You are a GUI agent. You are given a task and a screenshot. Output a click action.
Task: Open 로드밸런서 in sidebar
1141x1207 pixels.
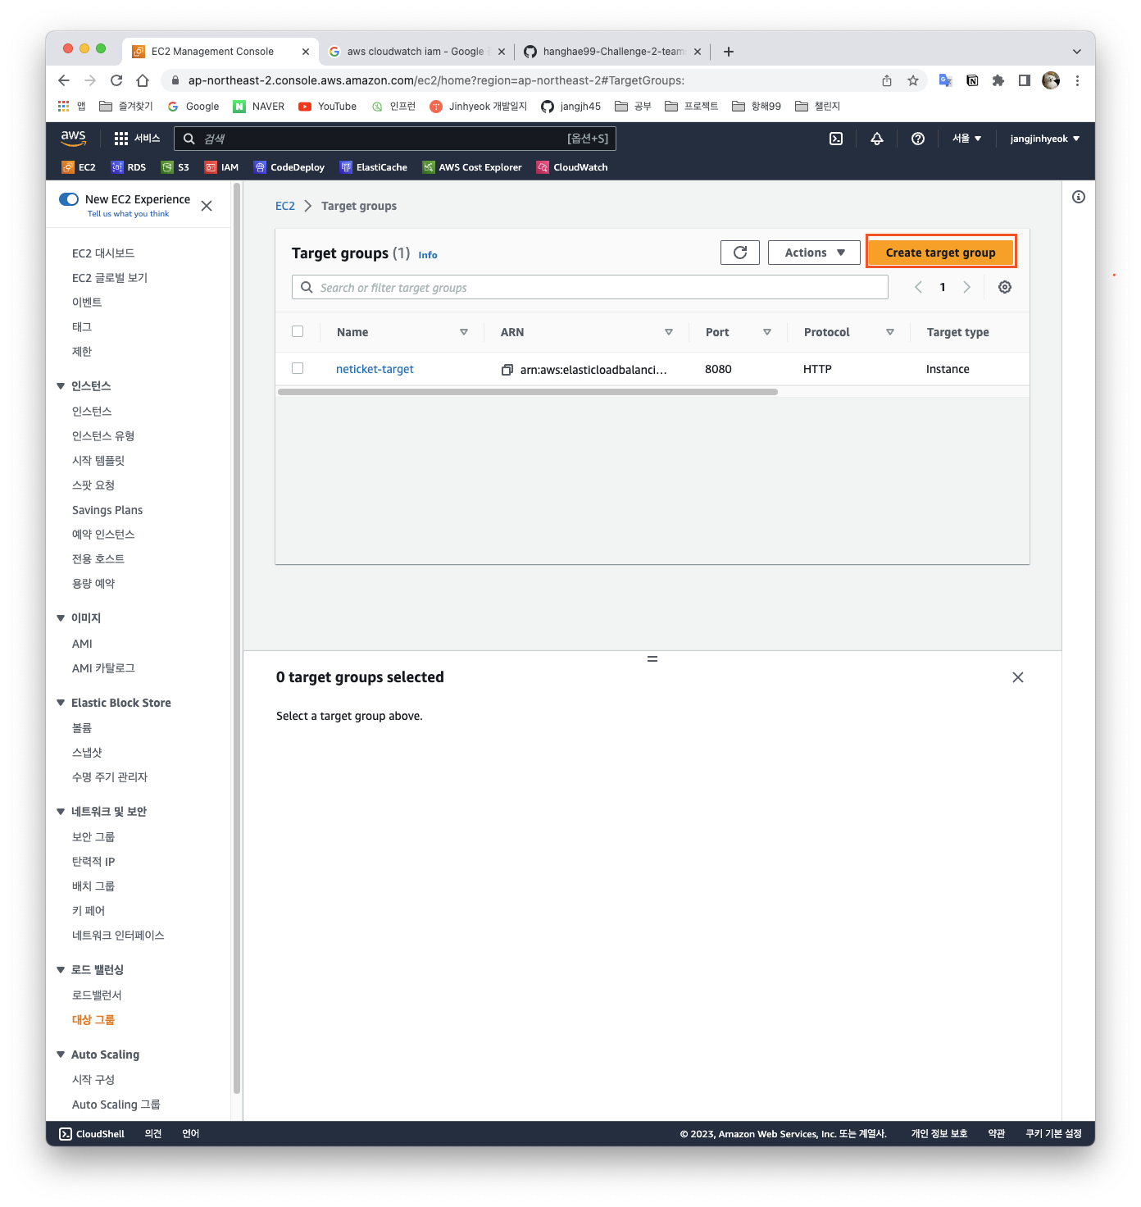coord(97,995)
